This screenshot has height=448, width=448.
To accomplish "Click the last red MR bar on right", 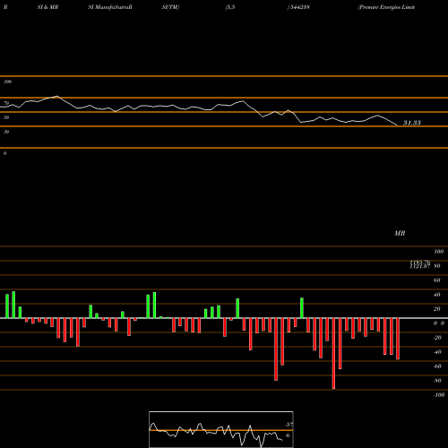I will tap(398, 339).
